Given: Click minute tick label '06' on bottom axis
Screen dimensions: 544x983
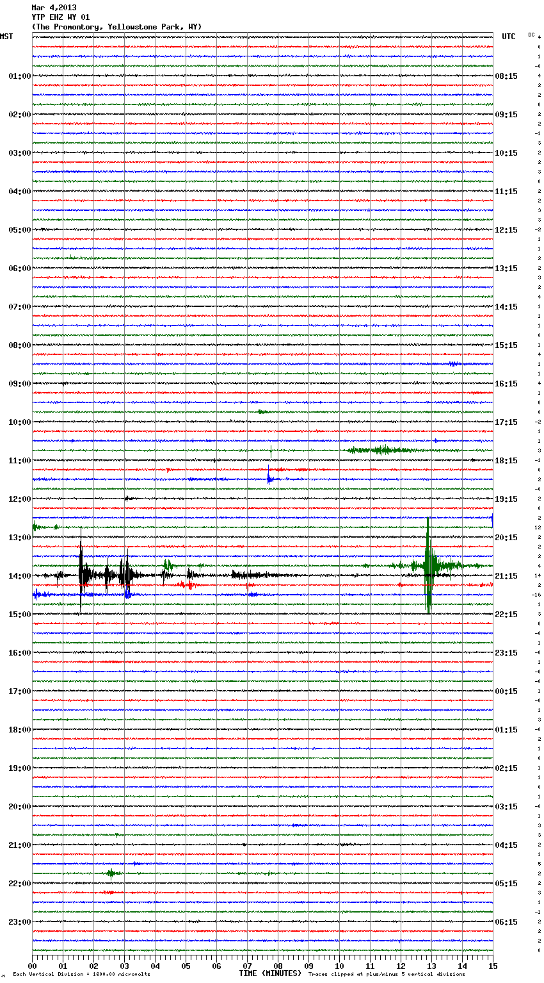Looking at the screenshot, I should [x=216, y=966].
